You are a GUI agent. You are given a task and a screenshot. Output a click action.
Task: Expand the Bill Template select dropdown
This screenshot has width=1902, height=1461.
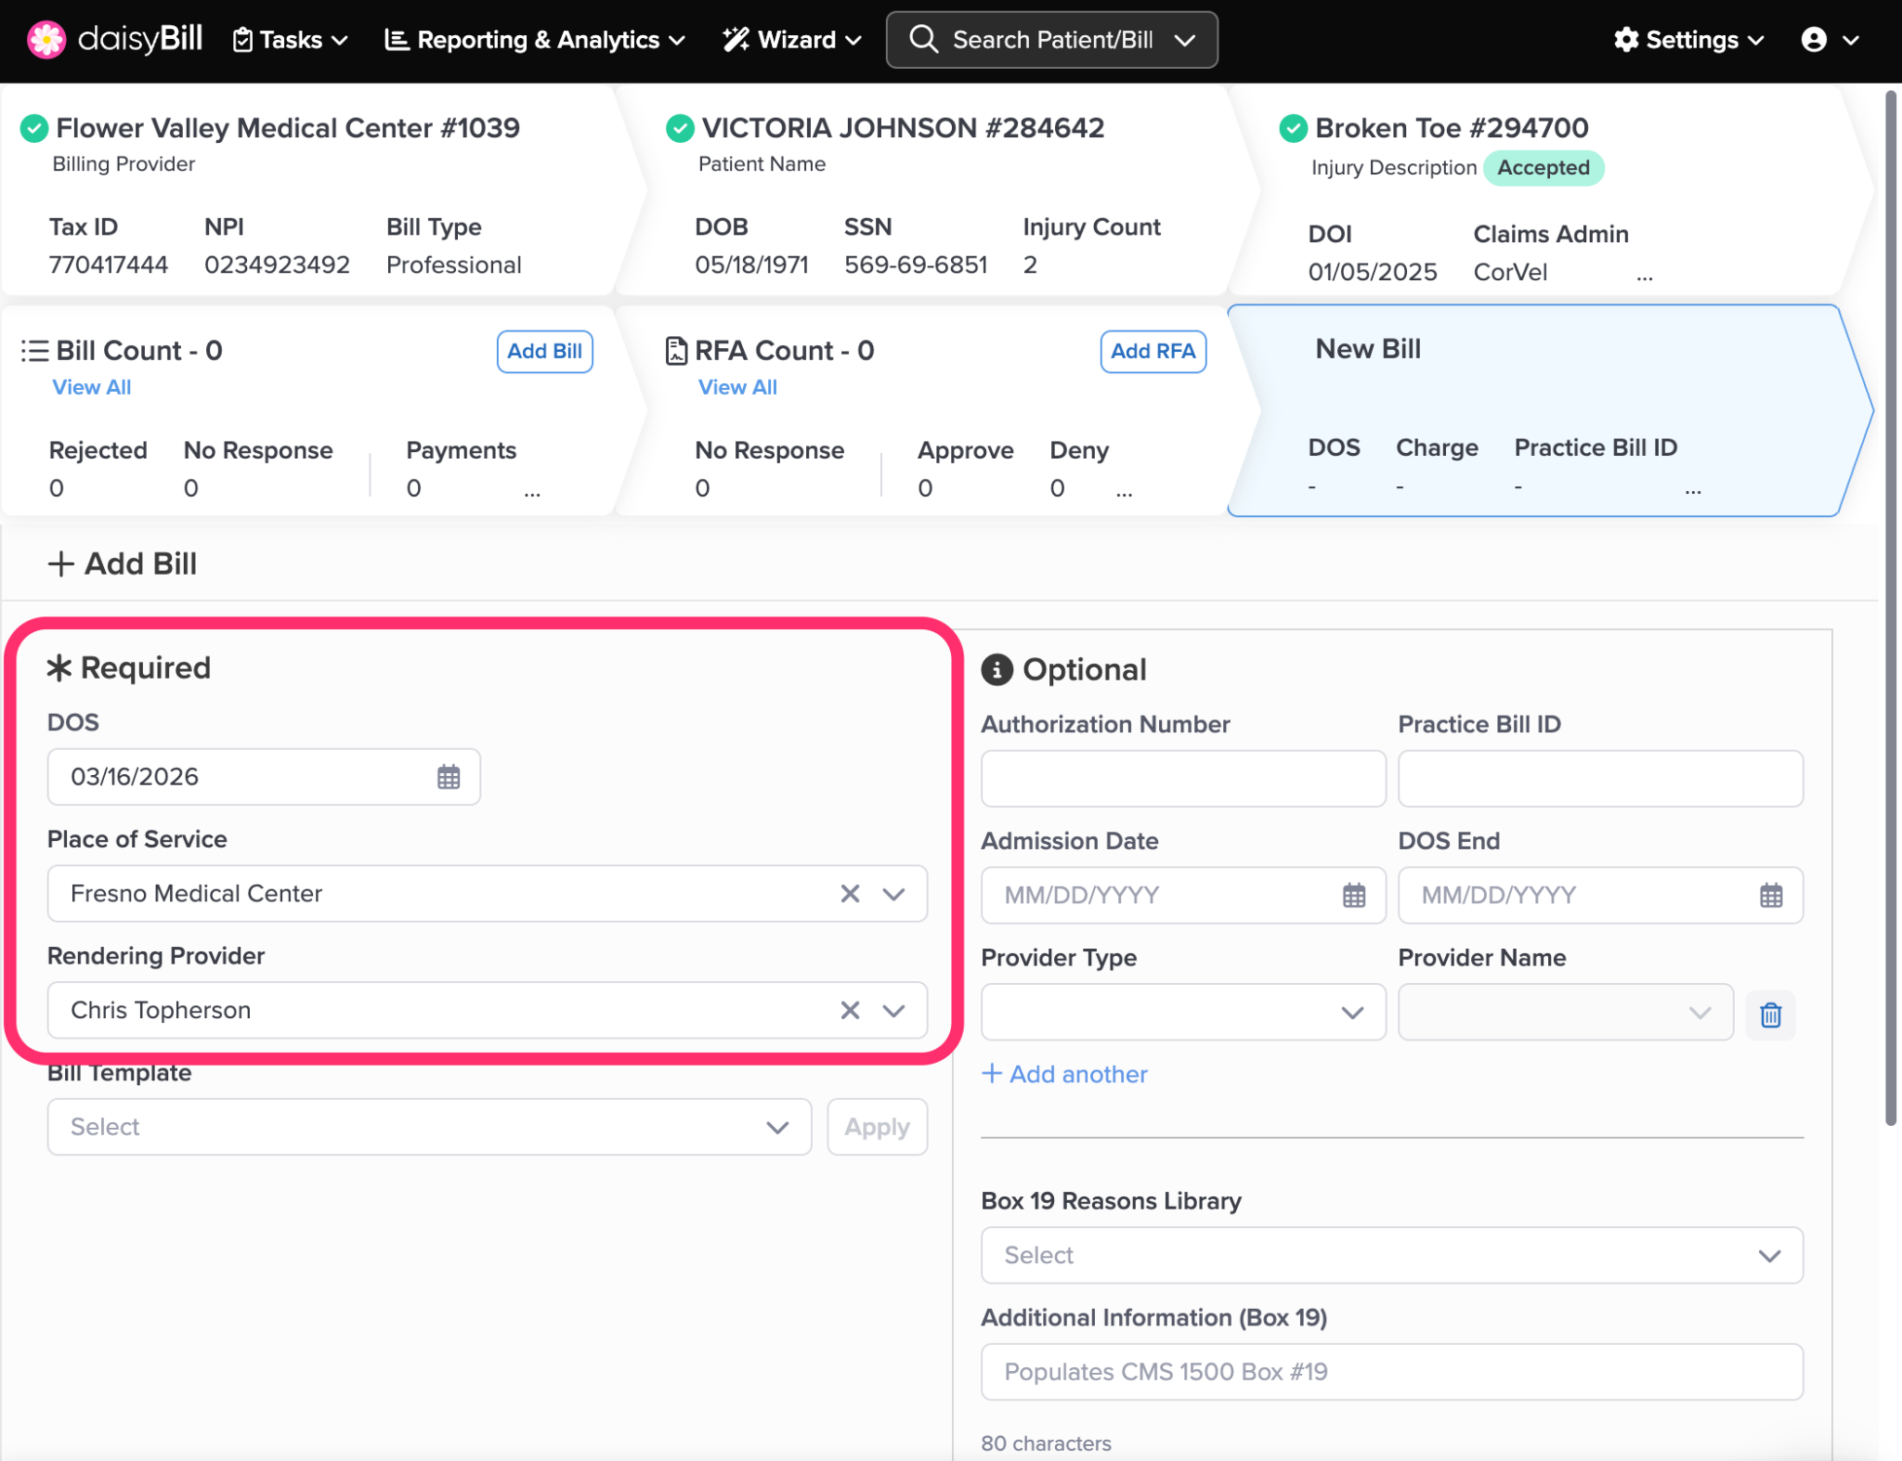pyautogui.click(x=776, y=1127)
